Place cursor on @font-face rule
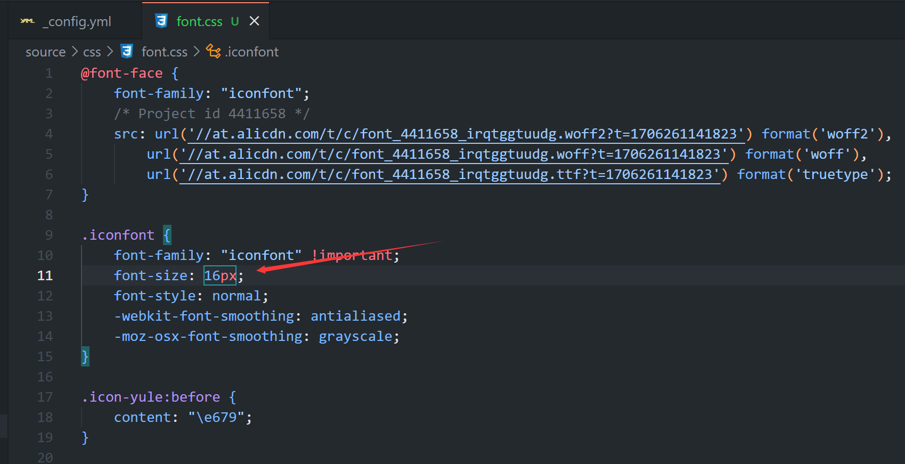Viewport: 905px width, 464px height. pos(122,73)
